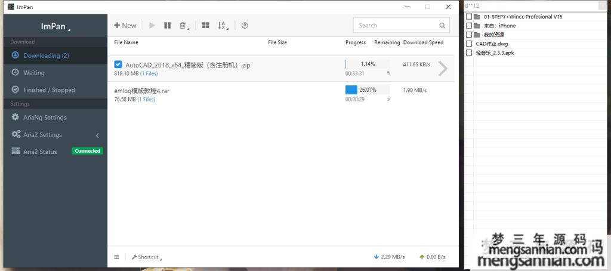Open the 01-STEP7+Wincc Profesional V15 folder icon

click(477, 17)
